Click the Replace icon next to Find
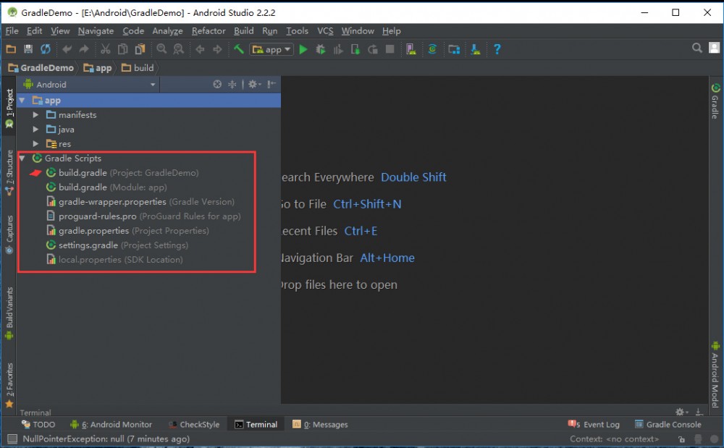Viewport: 724px width, 448px height. (178, 49)
